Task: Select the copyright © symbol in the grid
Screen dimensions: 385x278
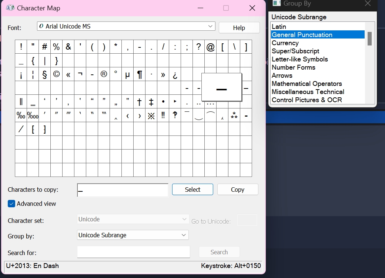Action: point(56,74)
